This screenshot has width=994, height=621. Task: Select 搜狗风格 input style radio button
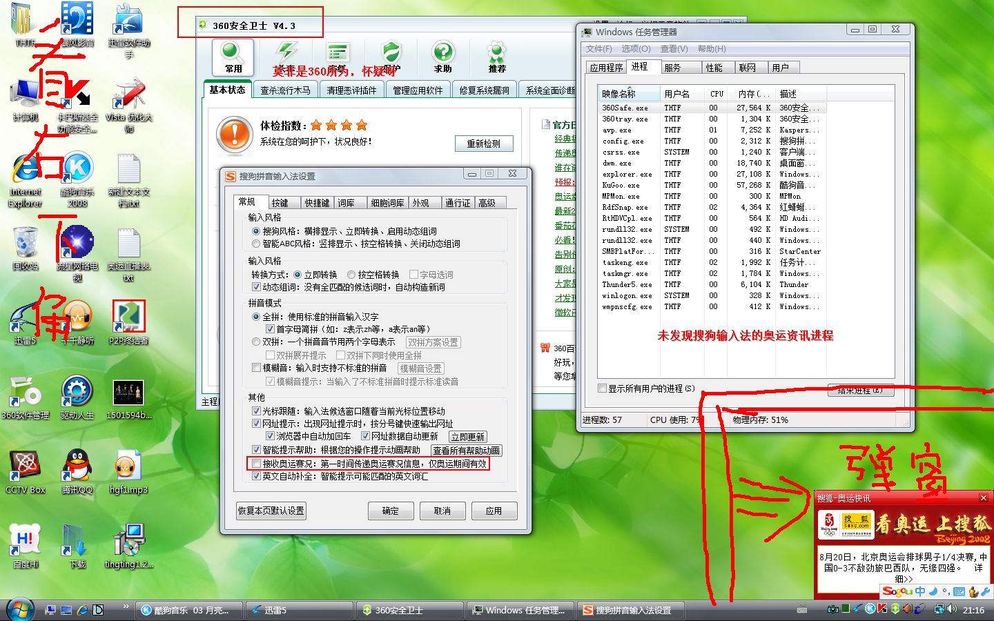pos(256,231)
